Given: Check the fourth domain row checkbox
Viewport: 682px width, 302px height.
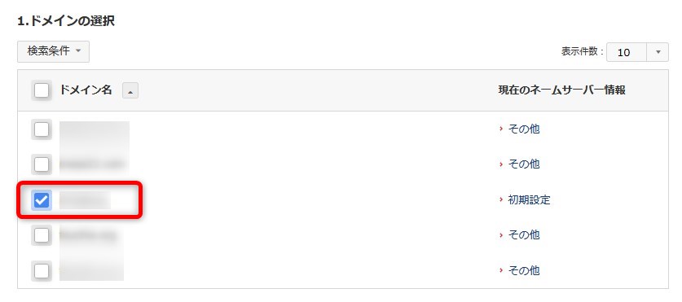Looking at the screenshot, I should coord(42,235).
